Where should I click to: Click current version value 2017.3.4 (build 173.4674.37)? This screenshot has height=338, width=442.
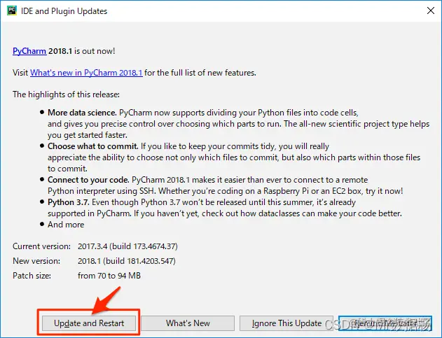[127, 246]
